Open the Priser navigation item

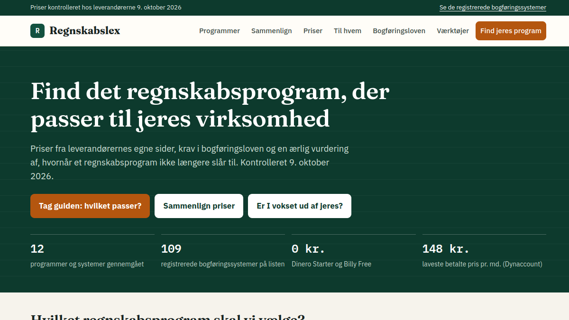313,31
